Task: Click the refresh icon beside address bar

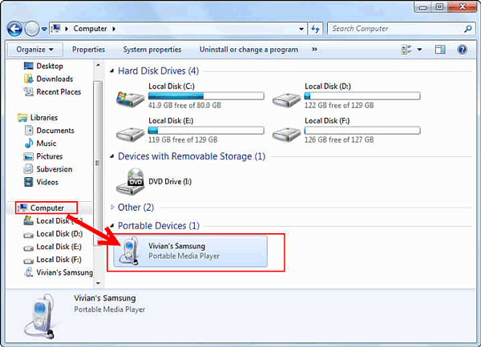Action: point(315,29)
